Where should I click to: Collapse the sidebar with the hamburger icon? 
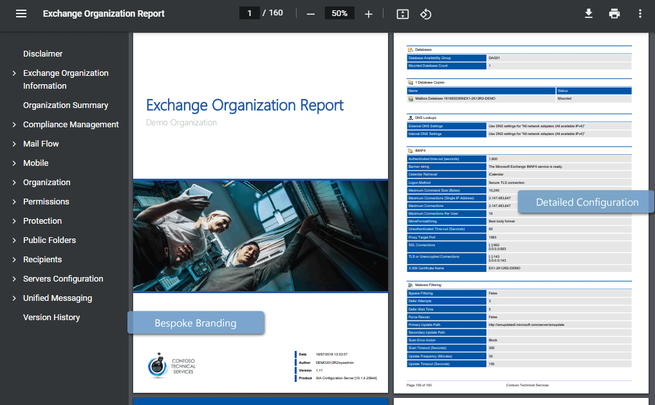click(21, 13)
